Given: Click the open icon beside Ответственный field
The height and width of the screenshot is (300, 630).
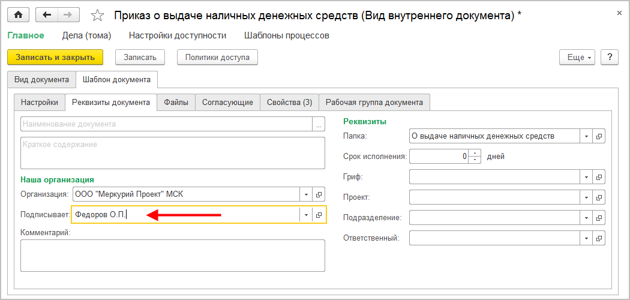Looking at the screenshot, I should (x=598, y=238).
